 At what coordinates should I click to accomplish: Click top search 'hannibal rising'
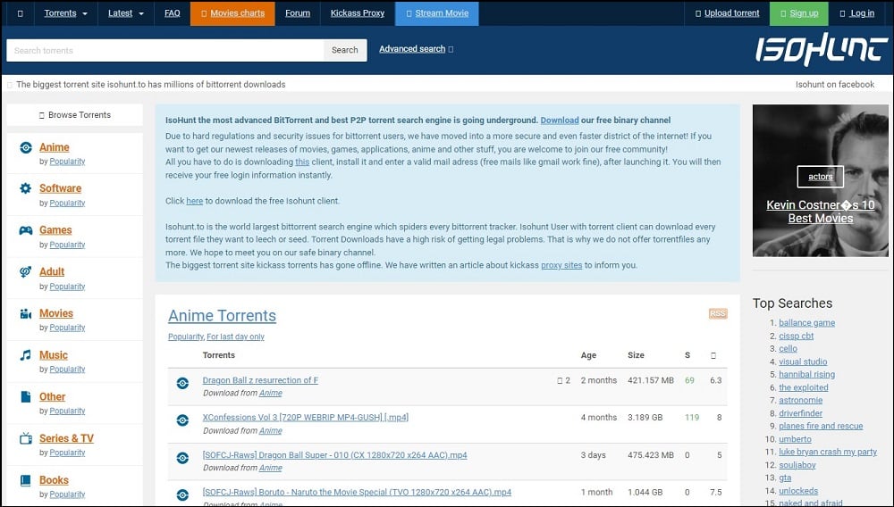pos(806,374)
